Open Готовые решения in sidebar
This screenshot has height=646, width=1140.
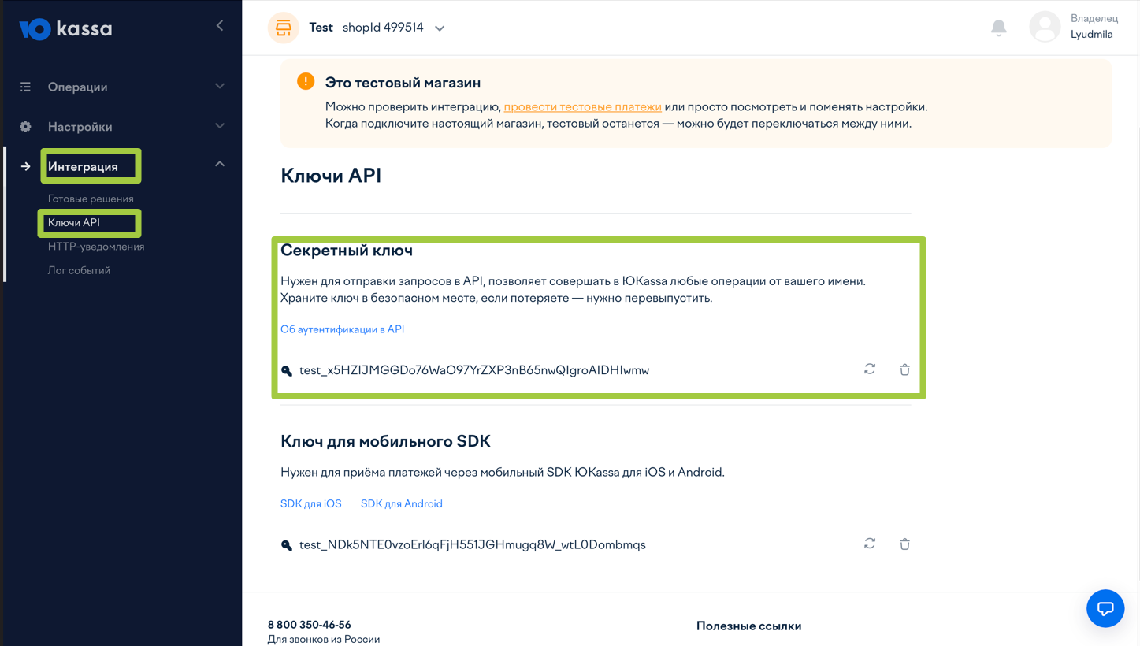point(91,199)
